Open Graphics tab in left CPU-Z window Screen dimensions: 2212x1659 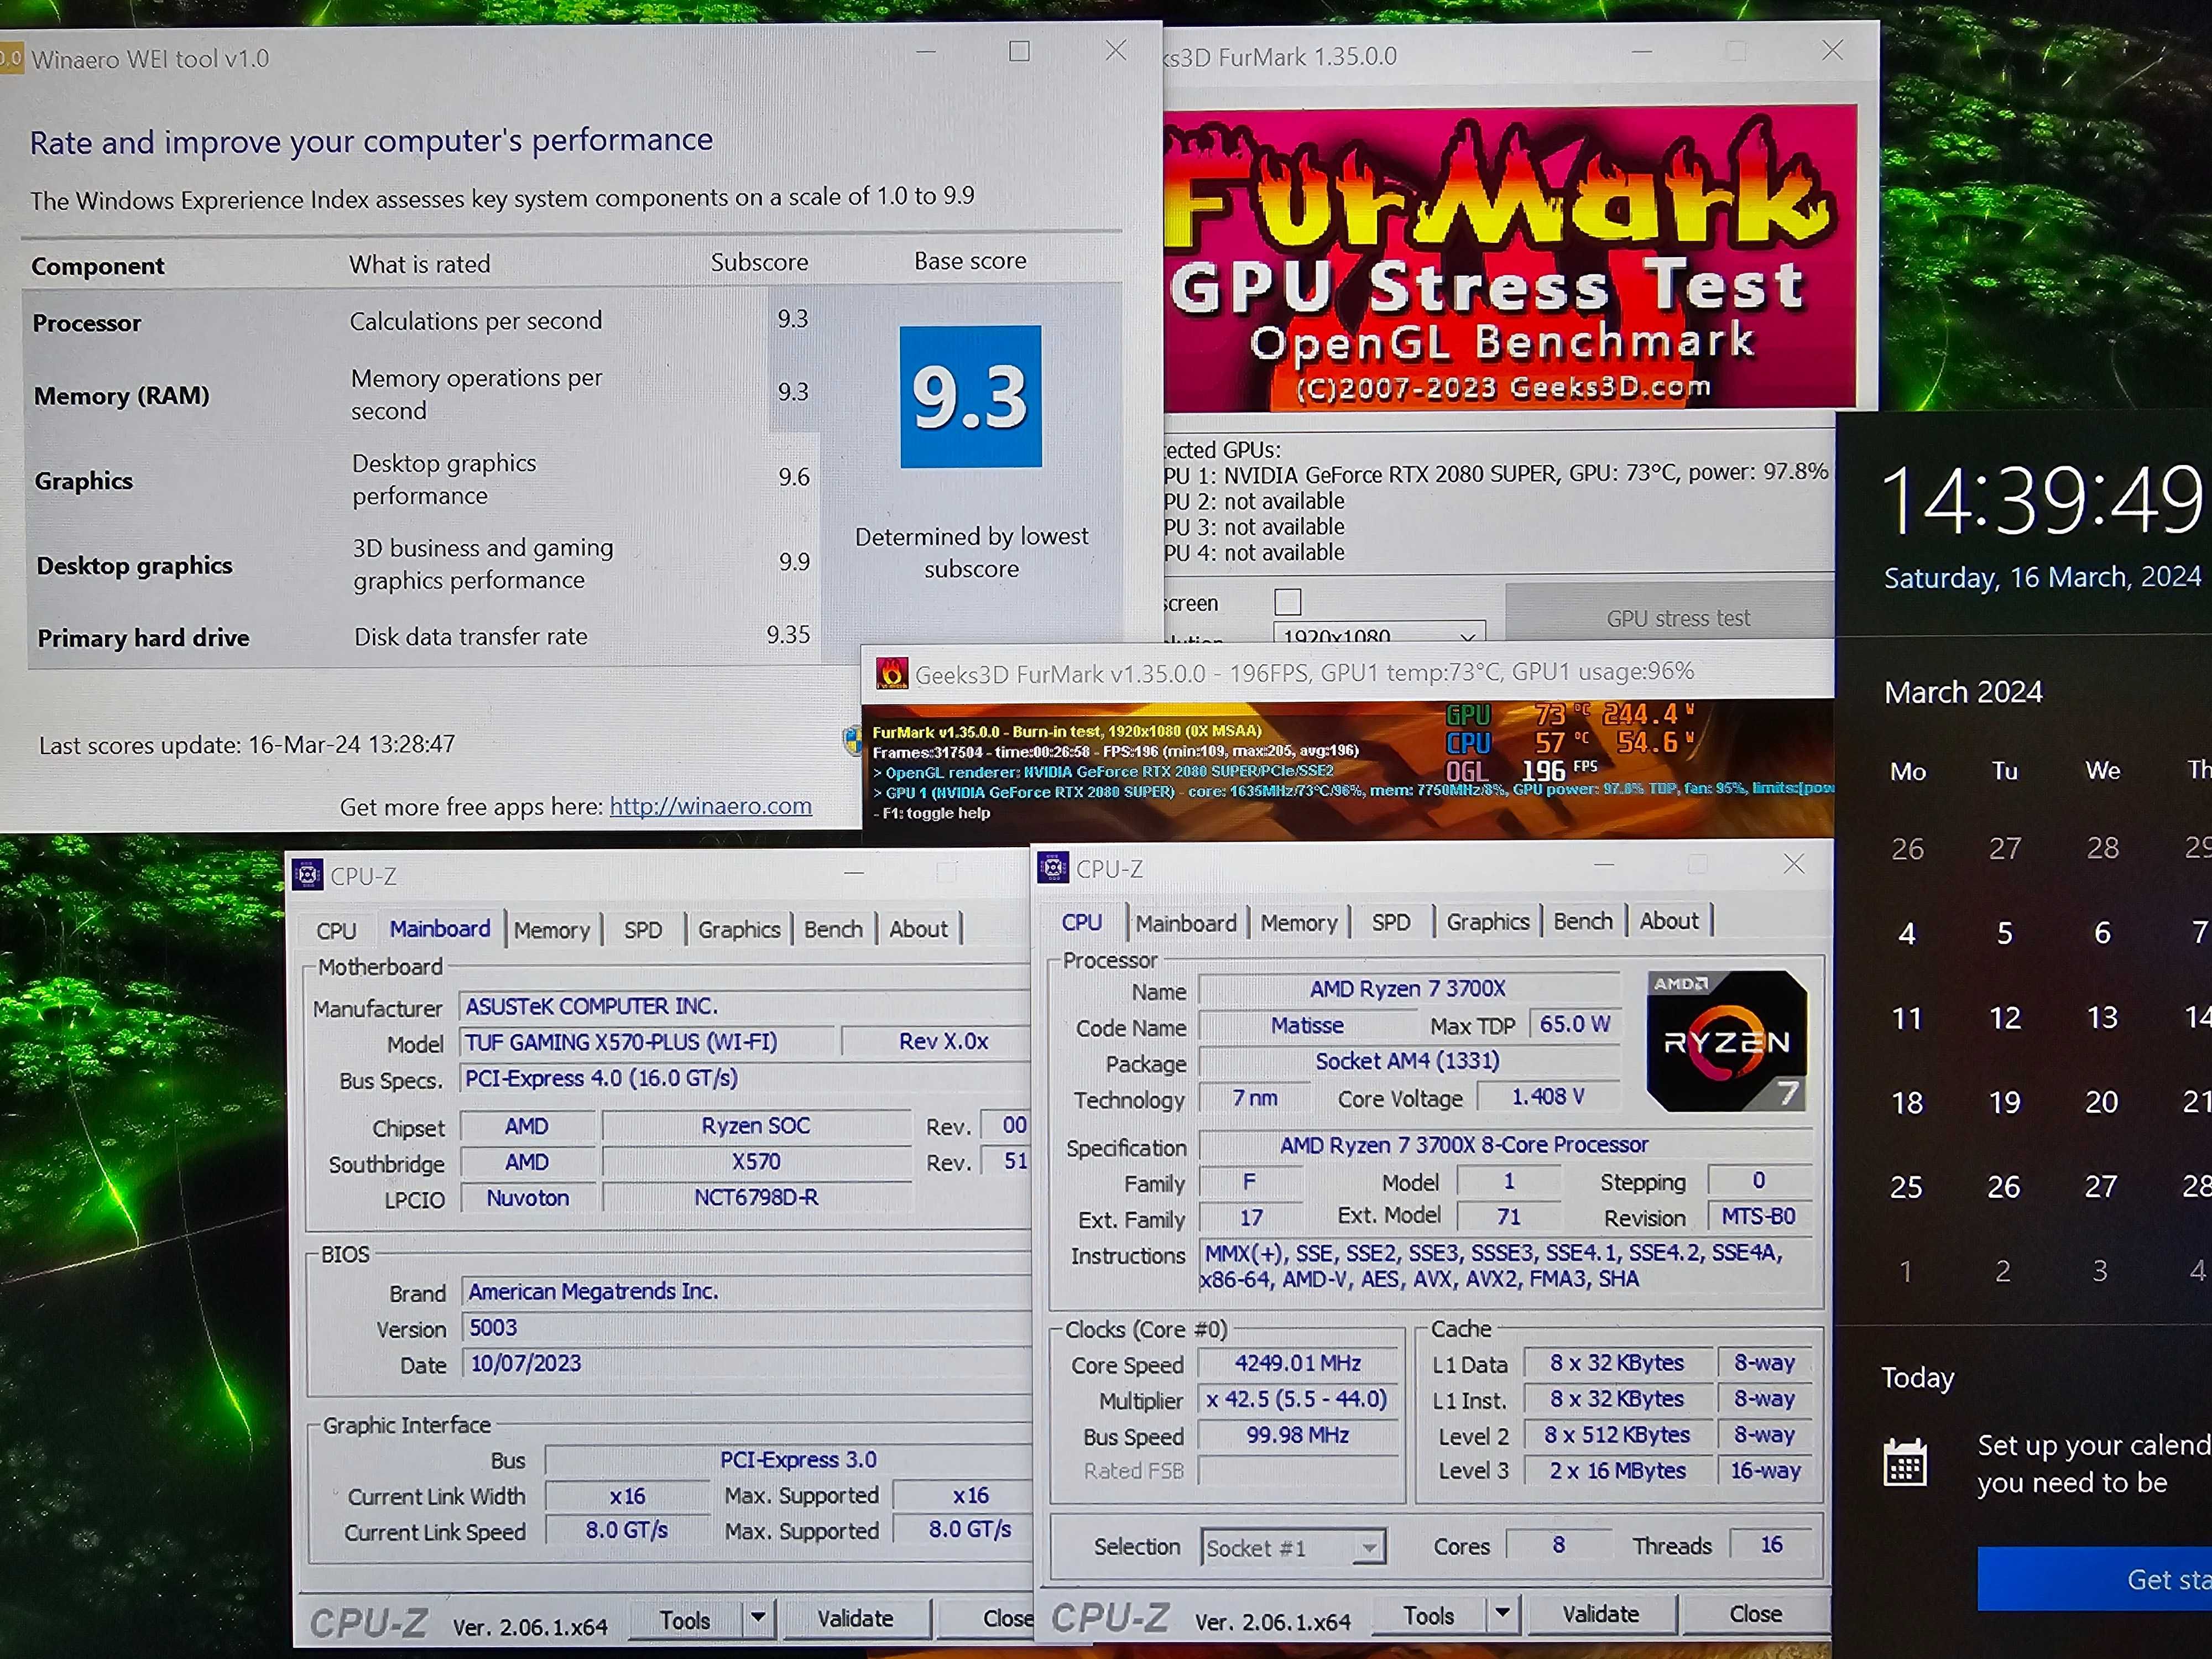[739, 929]
